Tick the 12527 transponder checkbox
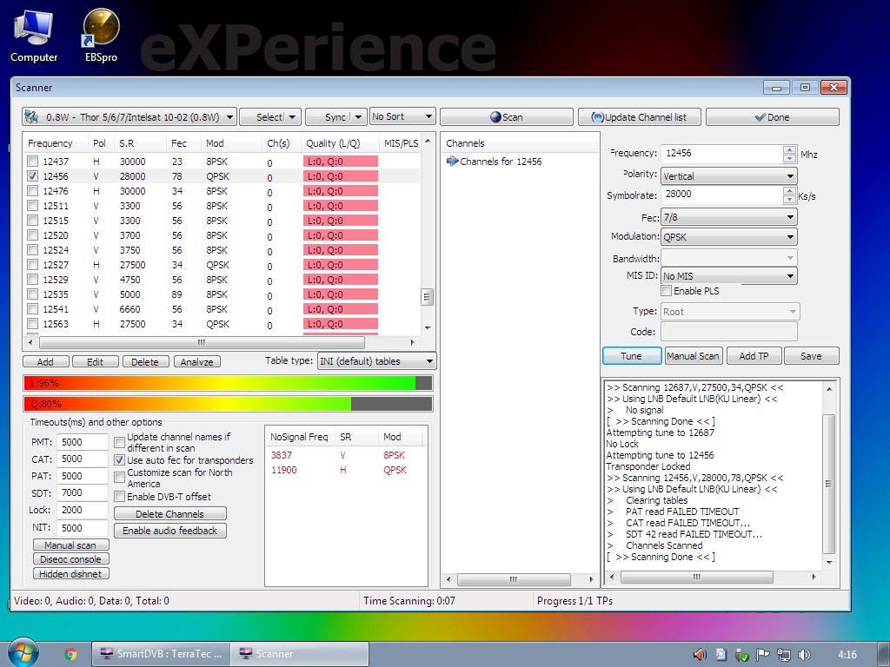The image size is (890, 667). 33,264
